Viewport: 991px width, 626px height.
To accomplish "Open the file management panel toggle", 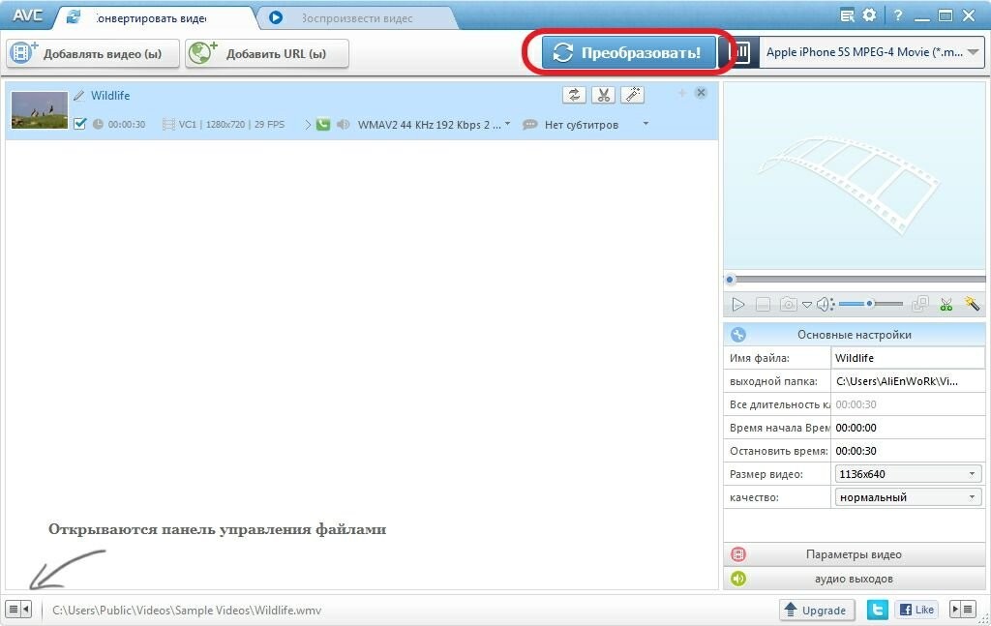I will [x=18, y=610].
